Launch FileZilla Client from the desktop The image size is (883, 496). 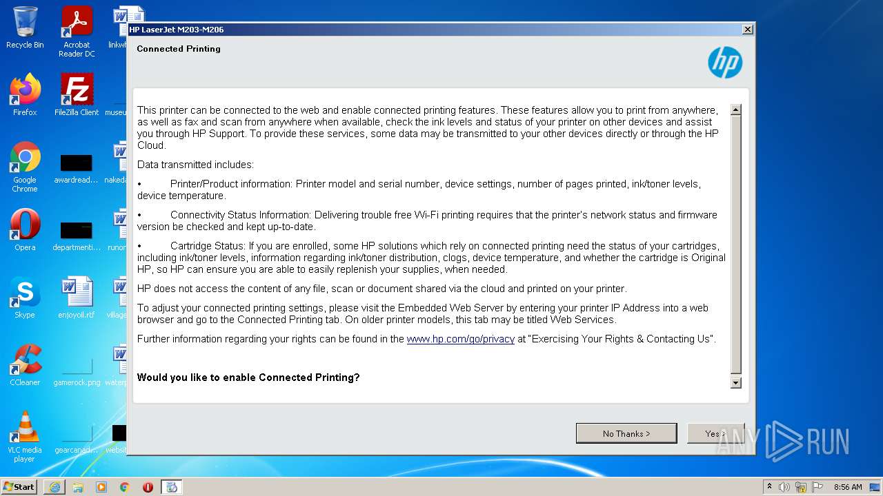pos(77,95)
